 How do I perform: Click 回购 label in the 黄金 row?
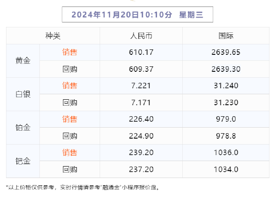[70, 69]
